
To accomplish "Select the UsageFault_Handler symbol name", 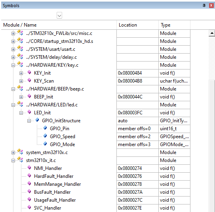I will [55, 200].
